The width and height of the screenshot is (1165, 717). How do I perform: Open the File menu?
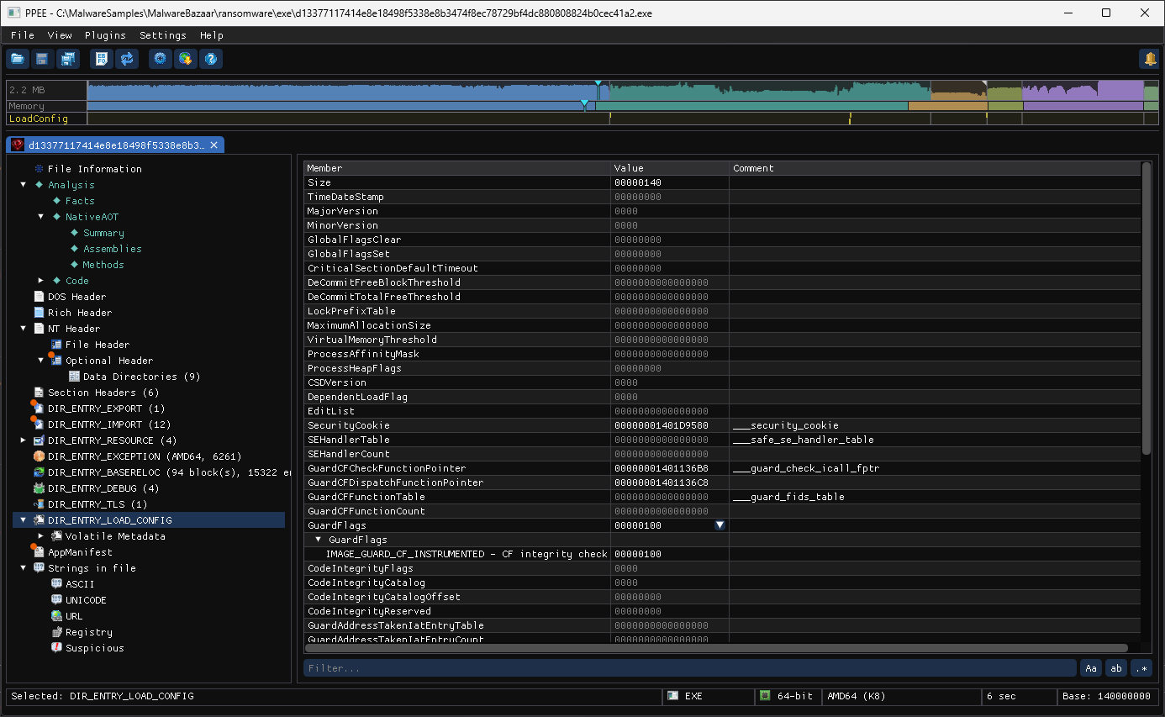tap(23, 35)
